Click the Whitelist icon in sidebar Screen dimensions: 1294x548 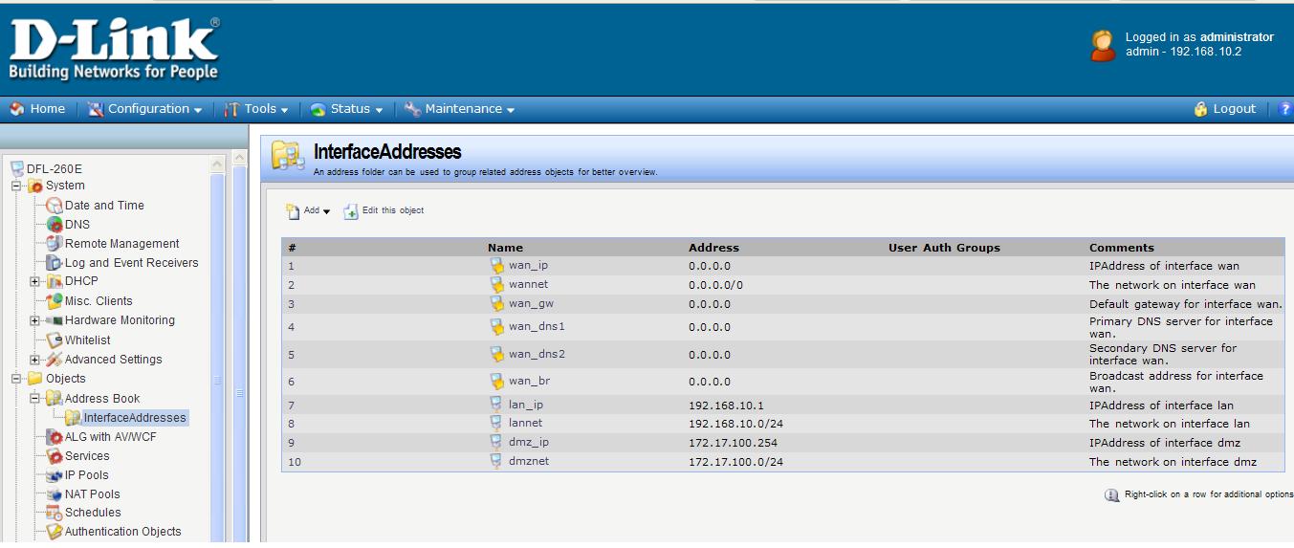pos(55,340)
